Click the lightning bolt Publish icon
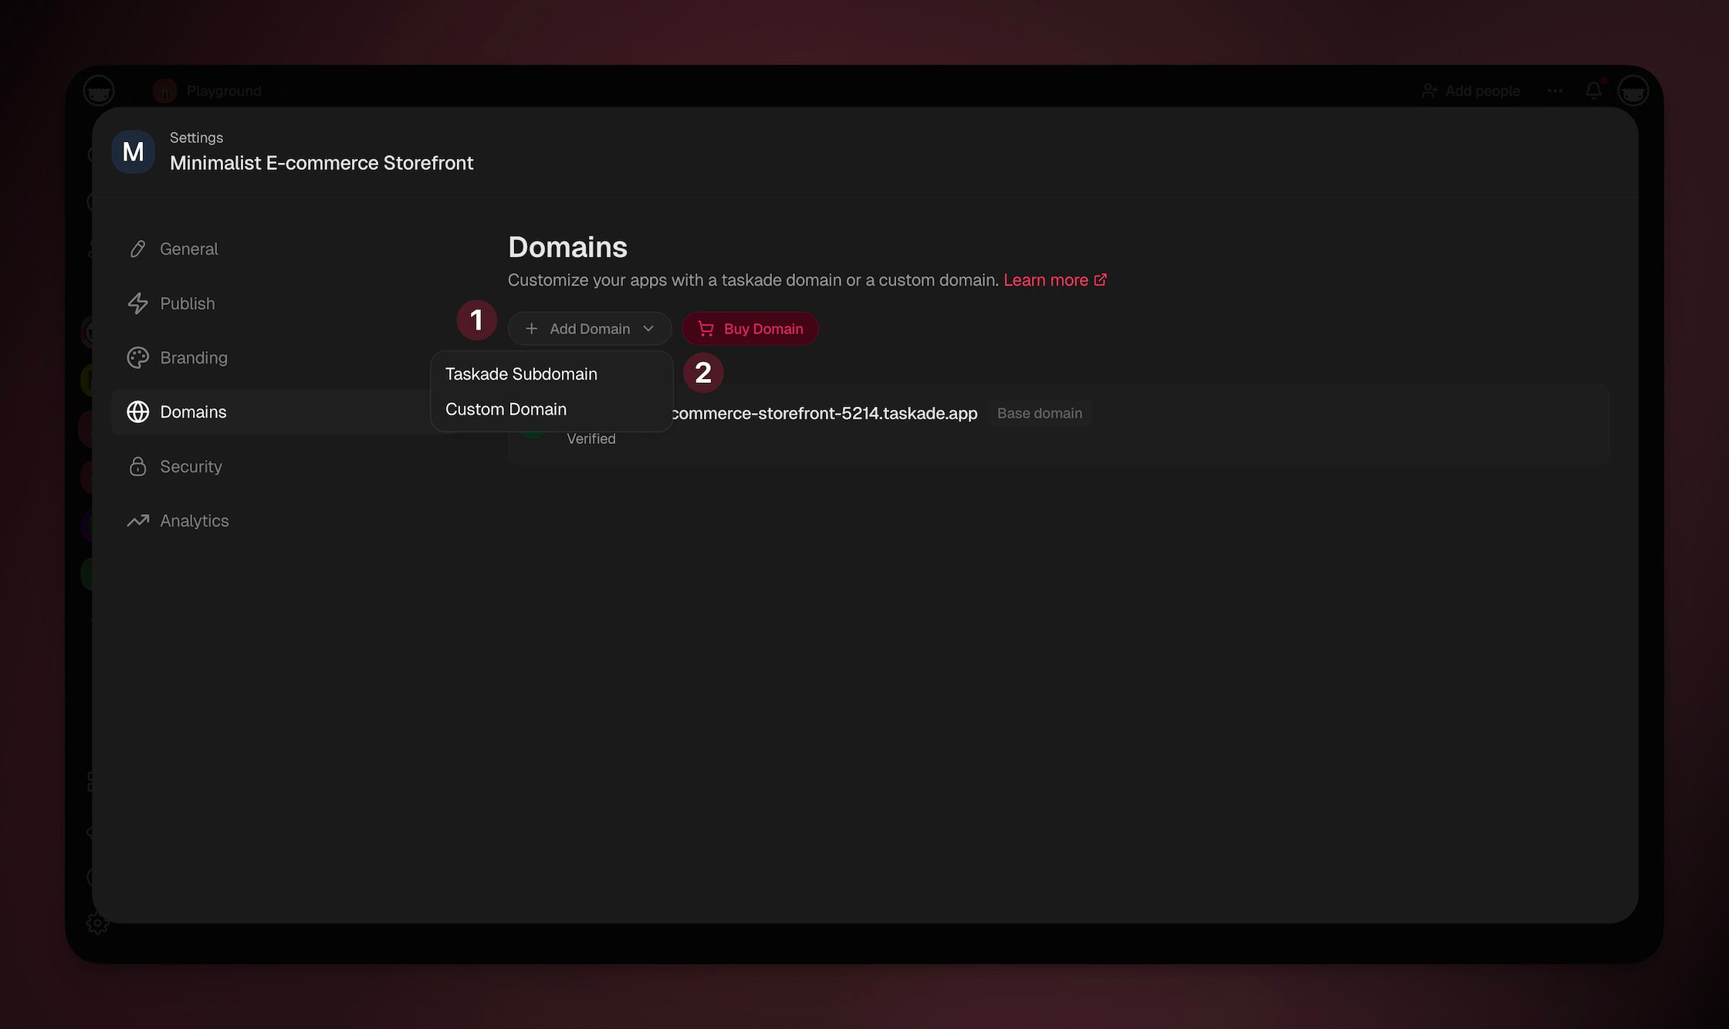The width and height of the screenshot is (1729, 1029). click(137, 303)
